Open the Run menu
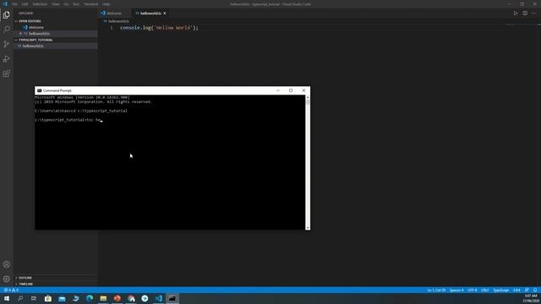Image resolution: width=541 pixels, height=304 pixels. [76, 4]
